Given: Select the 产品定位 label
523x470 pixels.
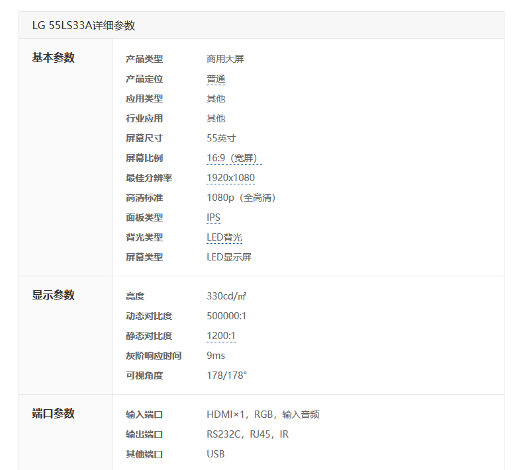Looking at the screenshot, I should click(144, 79).
